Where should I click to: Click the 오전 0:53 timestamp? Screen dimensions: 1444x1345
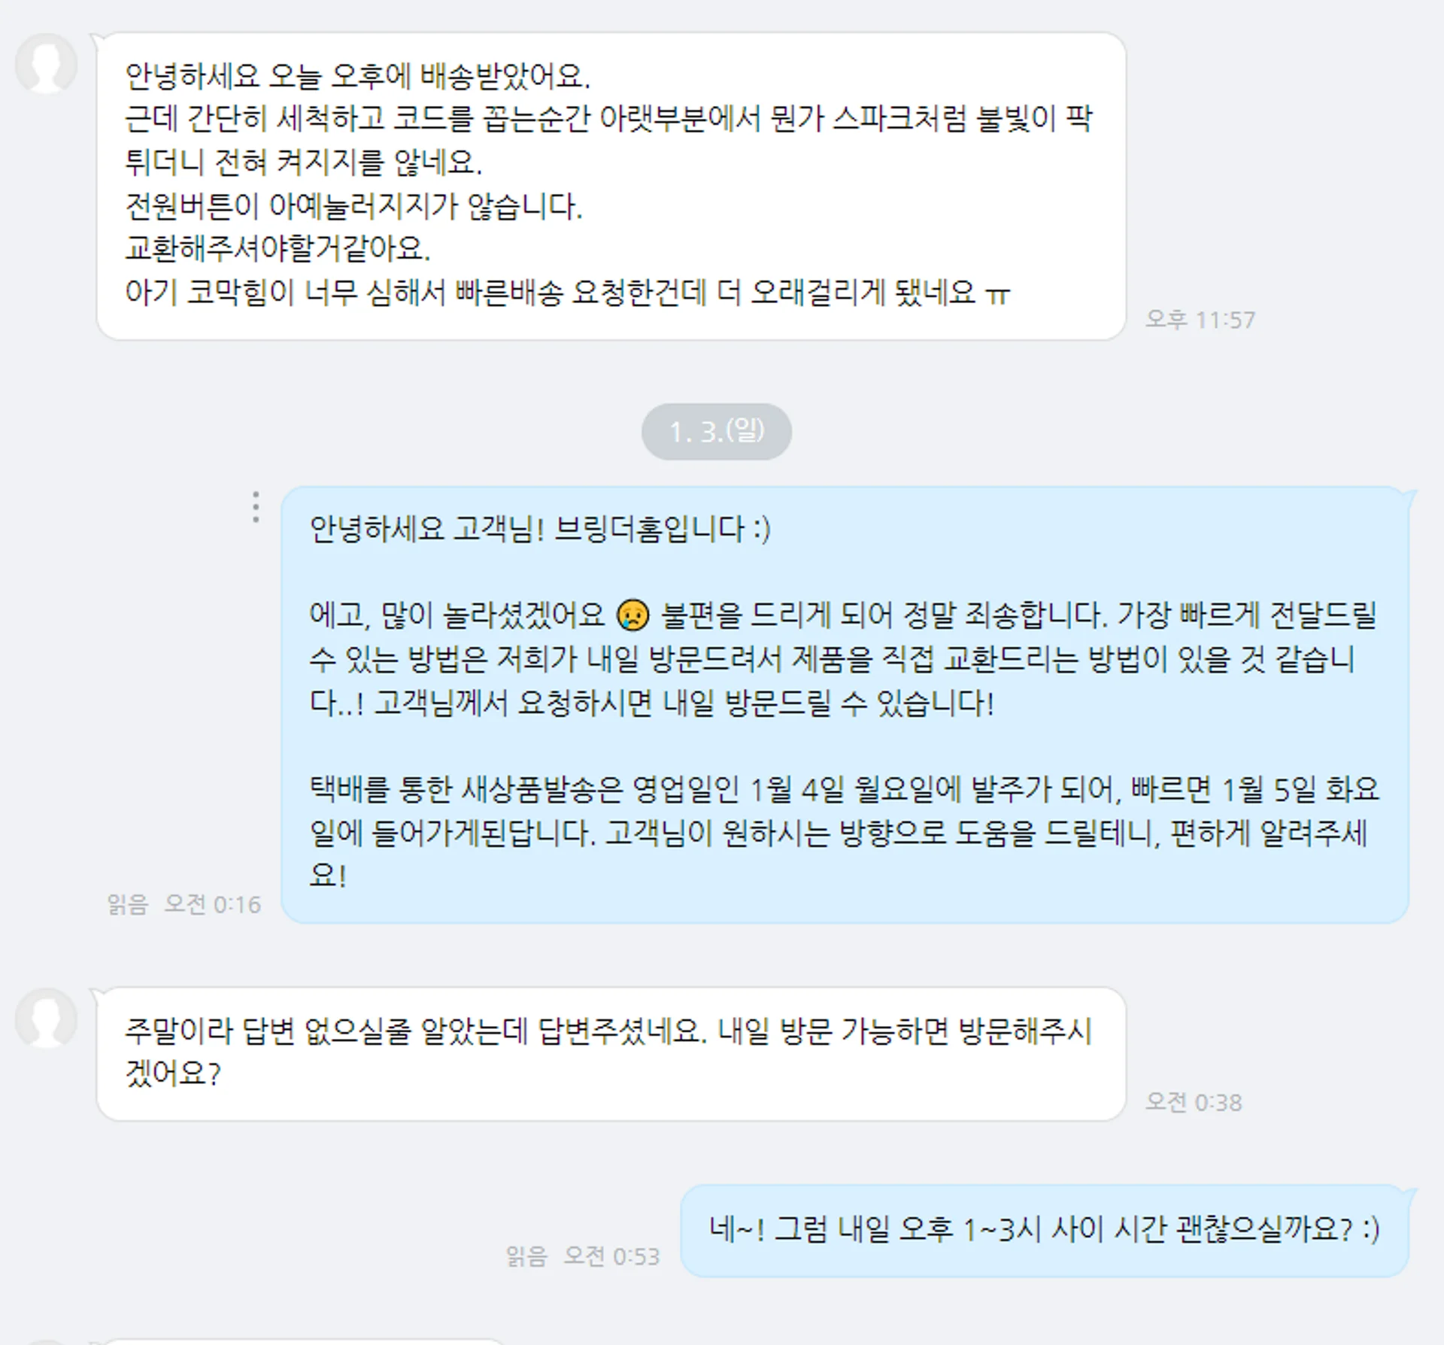[611, 1255]
